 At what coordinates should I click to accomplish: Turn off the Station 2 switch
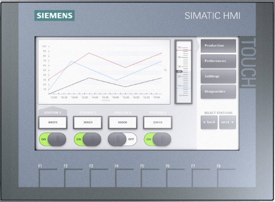[88, 140]
